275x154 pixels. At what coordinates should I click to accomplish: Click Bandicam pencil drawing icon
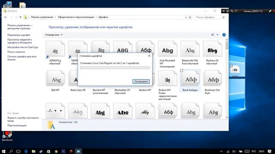tap(270, 11)
